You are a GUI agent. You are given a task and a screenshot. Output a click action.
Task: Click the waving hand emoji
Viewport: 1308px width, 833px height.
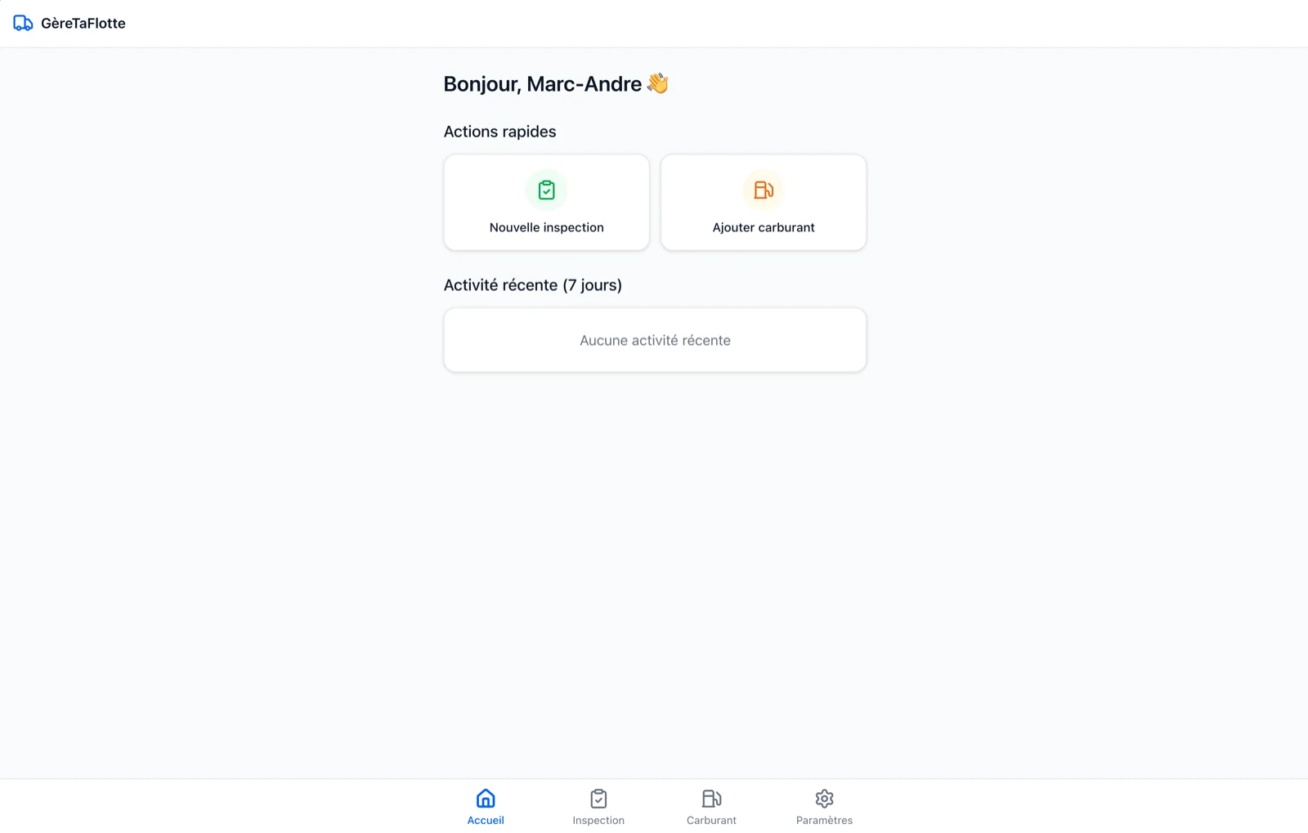tap(658, 83)
